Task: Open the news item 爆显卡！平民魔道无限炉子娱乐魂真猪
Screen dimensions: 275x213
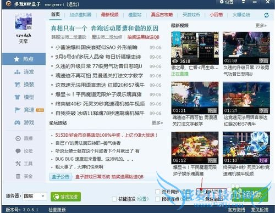Action: point(98,94)
